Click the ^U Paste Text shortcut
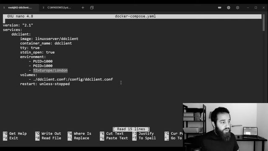 pyautogui.click(x=114, y=138)
